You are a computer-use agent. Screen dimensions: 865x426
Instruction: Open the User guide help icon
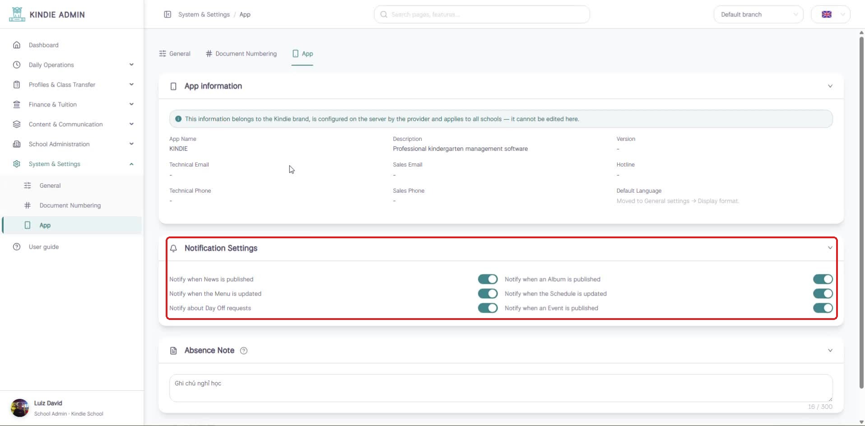[x=17, y=247]
